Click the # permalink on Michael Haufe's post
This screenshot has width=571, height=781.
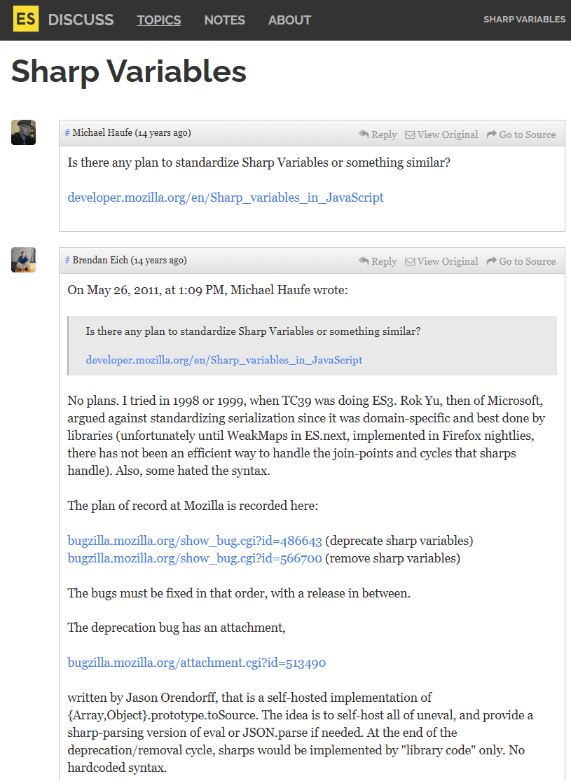coord(67,133)
